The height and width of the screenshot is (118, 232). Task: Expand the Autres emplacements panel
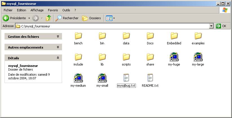[x=58, y=47]
